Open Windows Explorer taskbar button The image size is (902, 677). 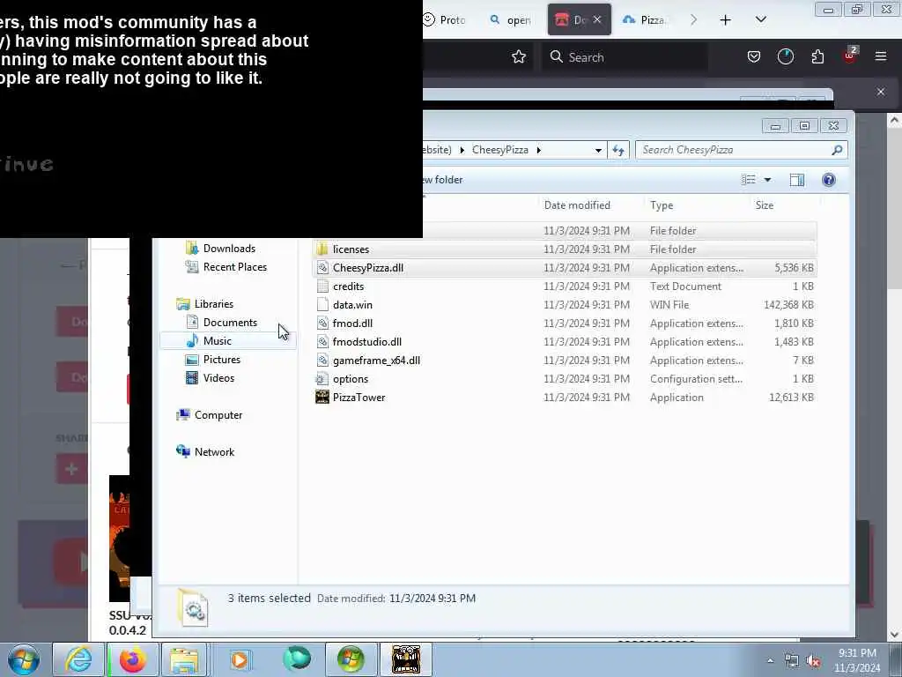click(184, 659)
